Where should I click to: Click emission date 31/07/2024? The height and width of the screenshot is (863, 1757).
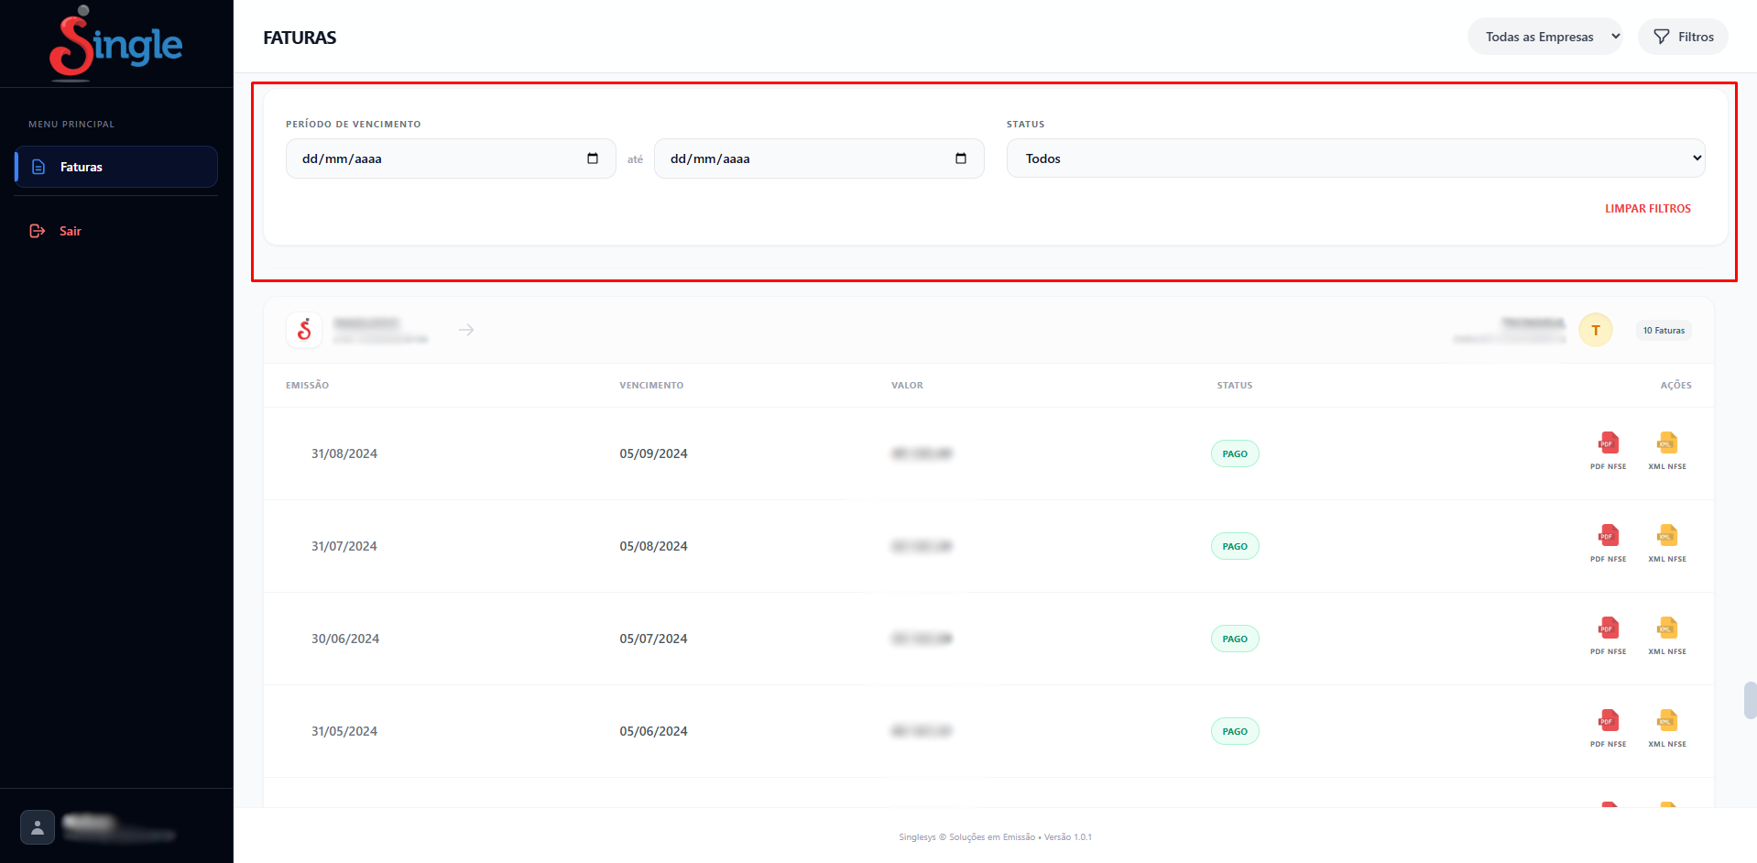pyautogui.click(x=344, y=546)
